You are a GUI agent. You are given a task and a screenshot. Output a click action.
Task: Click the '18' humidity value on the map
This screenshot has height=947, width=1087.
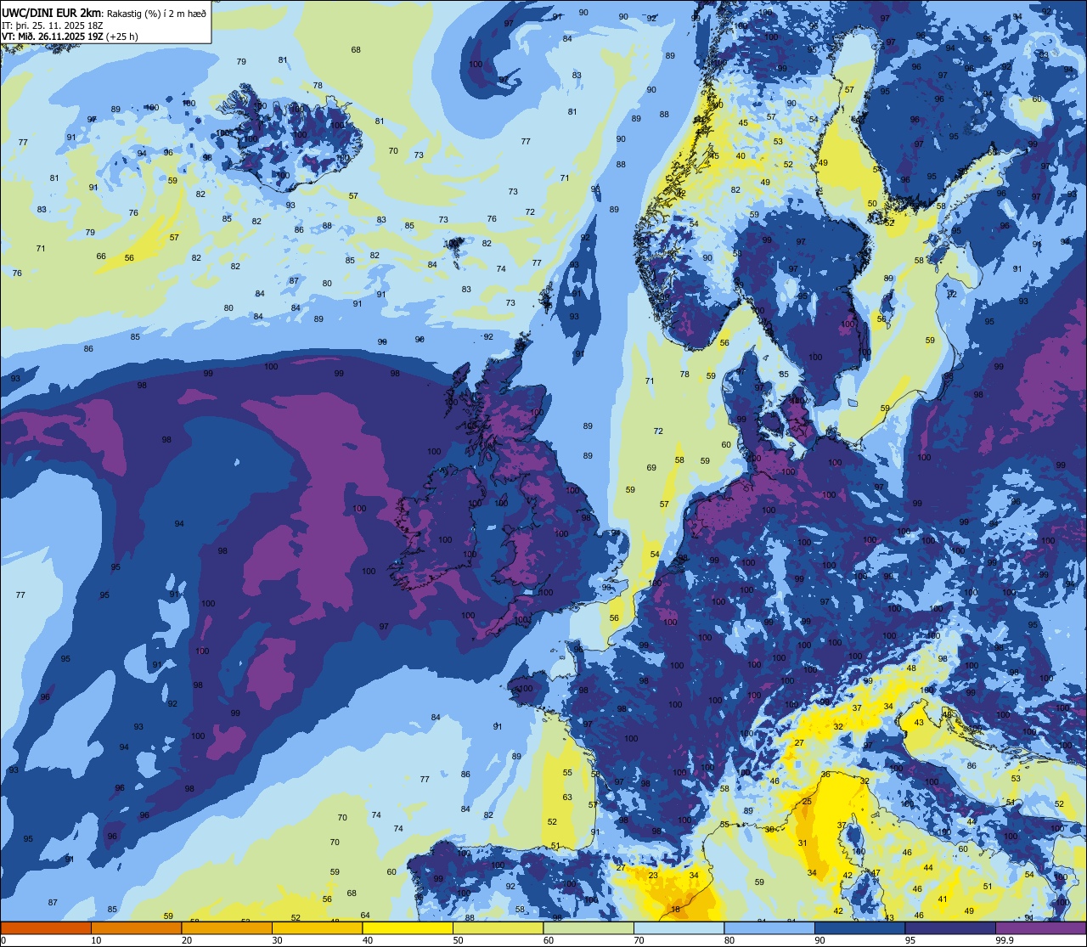pyautogui.click(x=675, y=910)
